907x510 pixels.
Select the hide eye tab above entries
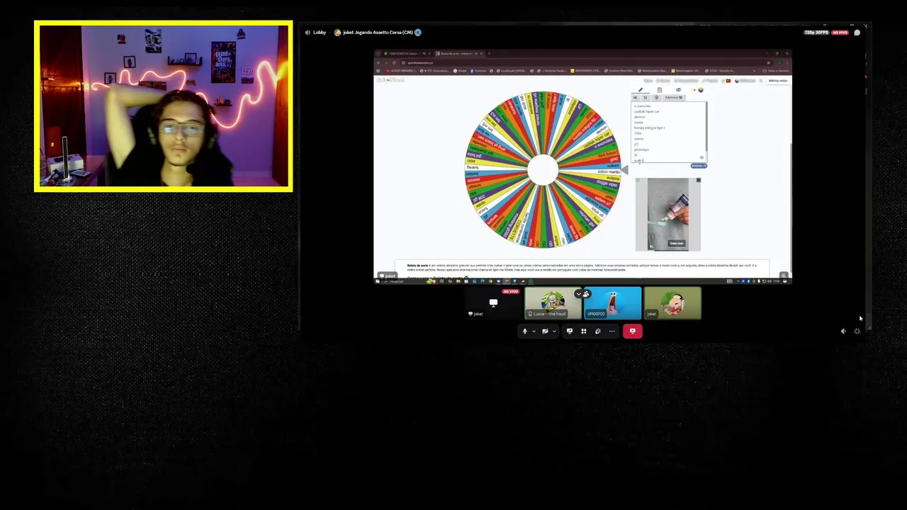(678, 90)
